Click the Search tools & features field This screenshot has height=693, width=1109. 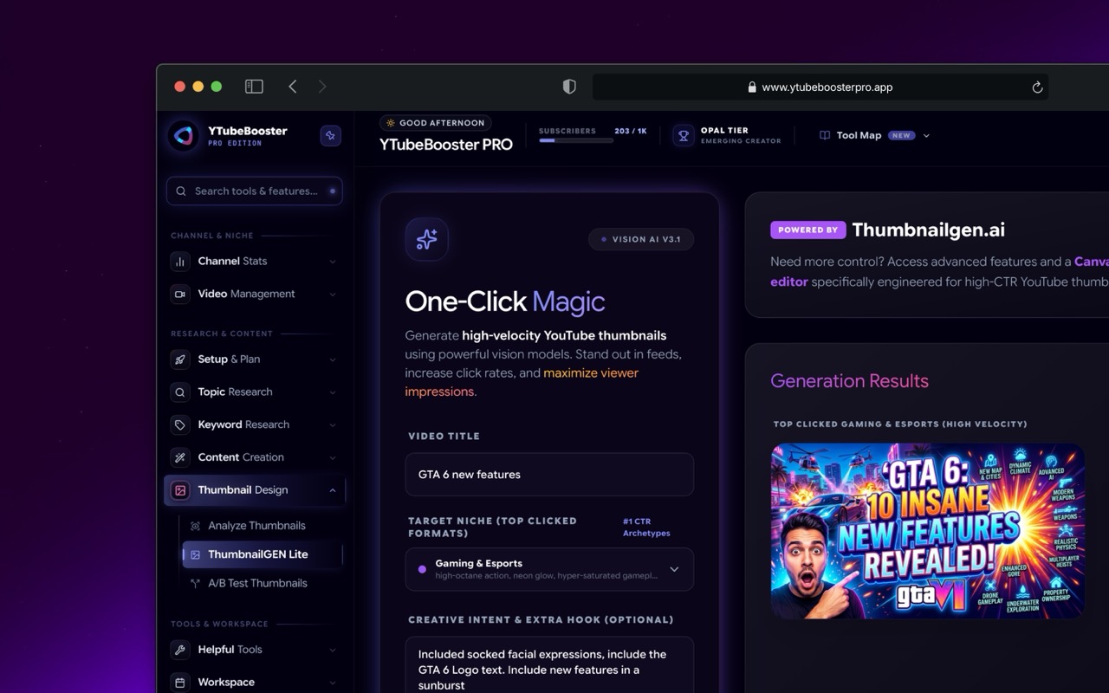point(255,191)
